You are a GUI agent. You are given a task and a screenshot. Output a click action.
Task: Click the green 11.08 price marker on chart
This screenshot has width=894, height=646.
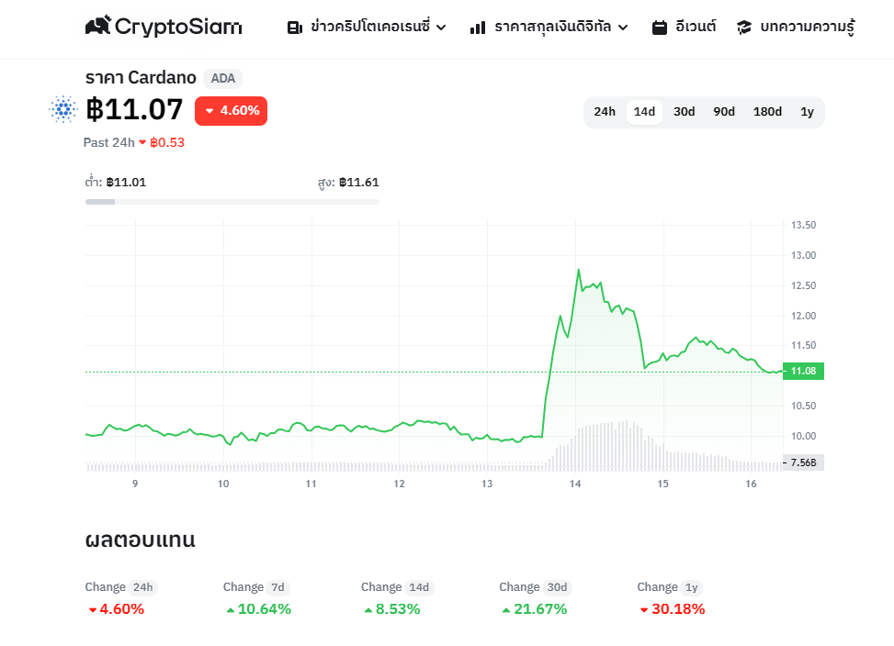click(x=801, y=371)
